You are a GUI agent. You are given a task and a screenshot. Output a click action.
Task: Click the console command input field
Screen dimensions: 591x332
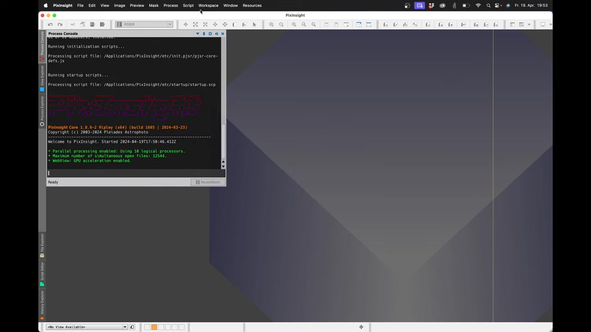pos(134,173)
